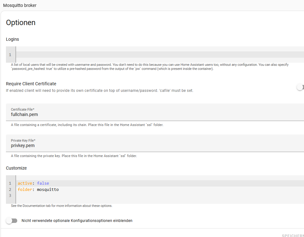This screenshot has width=304, height=237.
Task: Click the 'false' value in Customize editor
Action: [x=43, y=183]
